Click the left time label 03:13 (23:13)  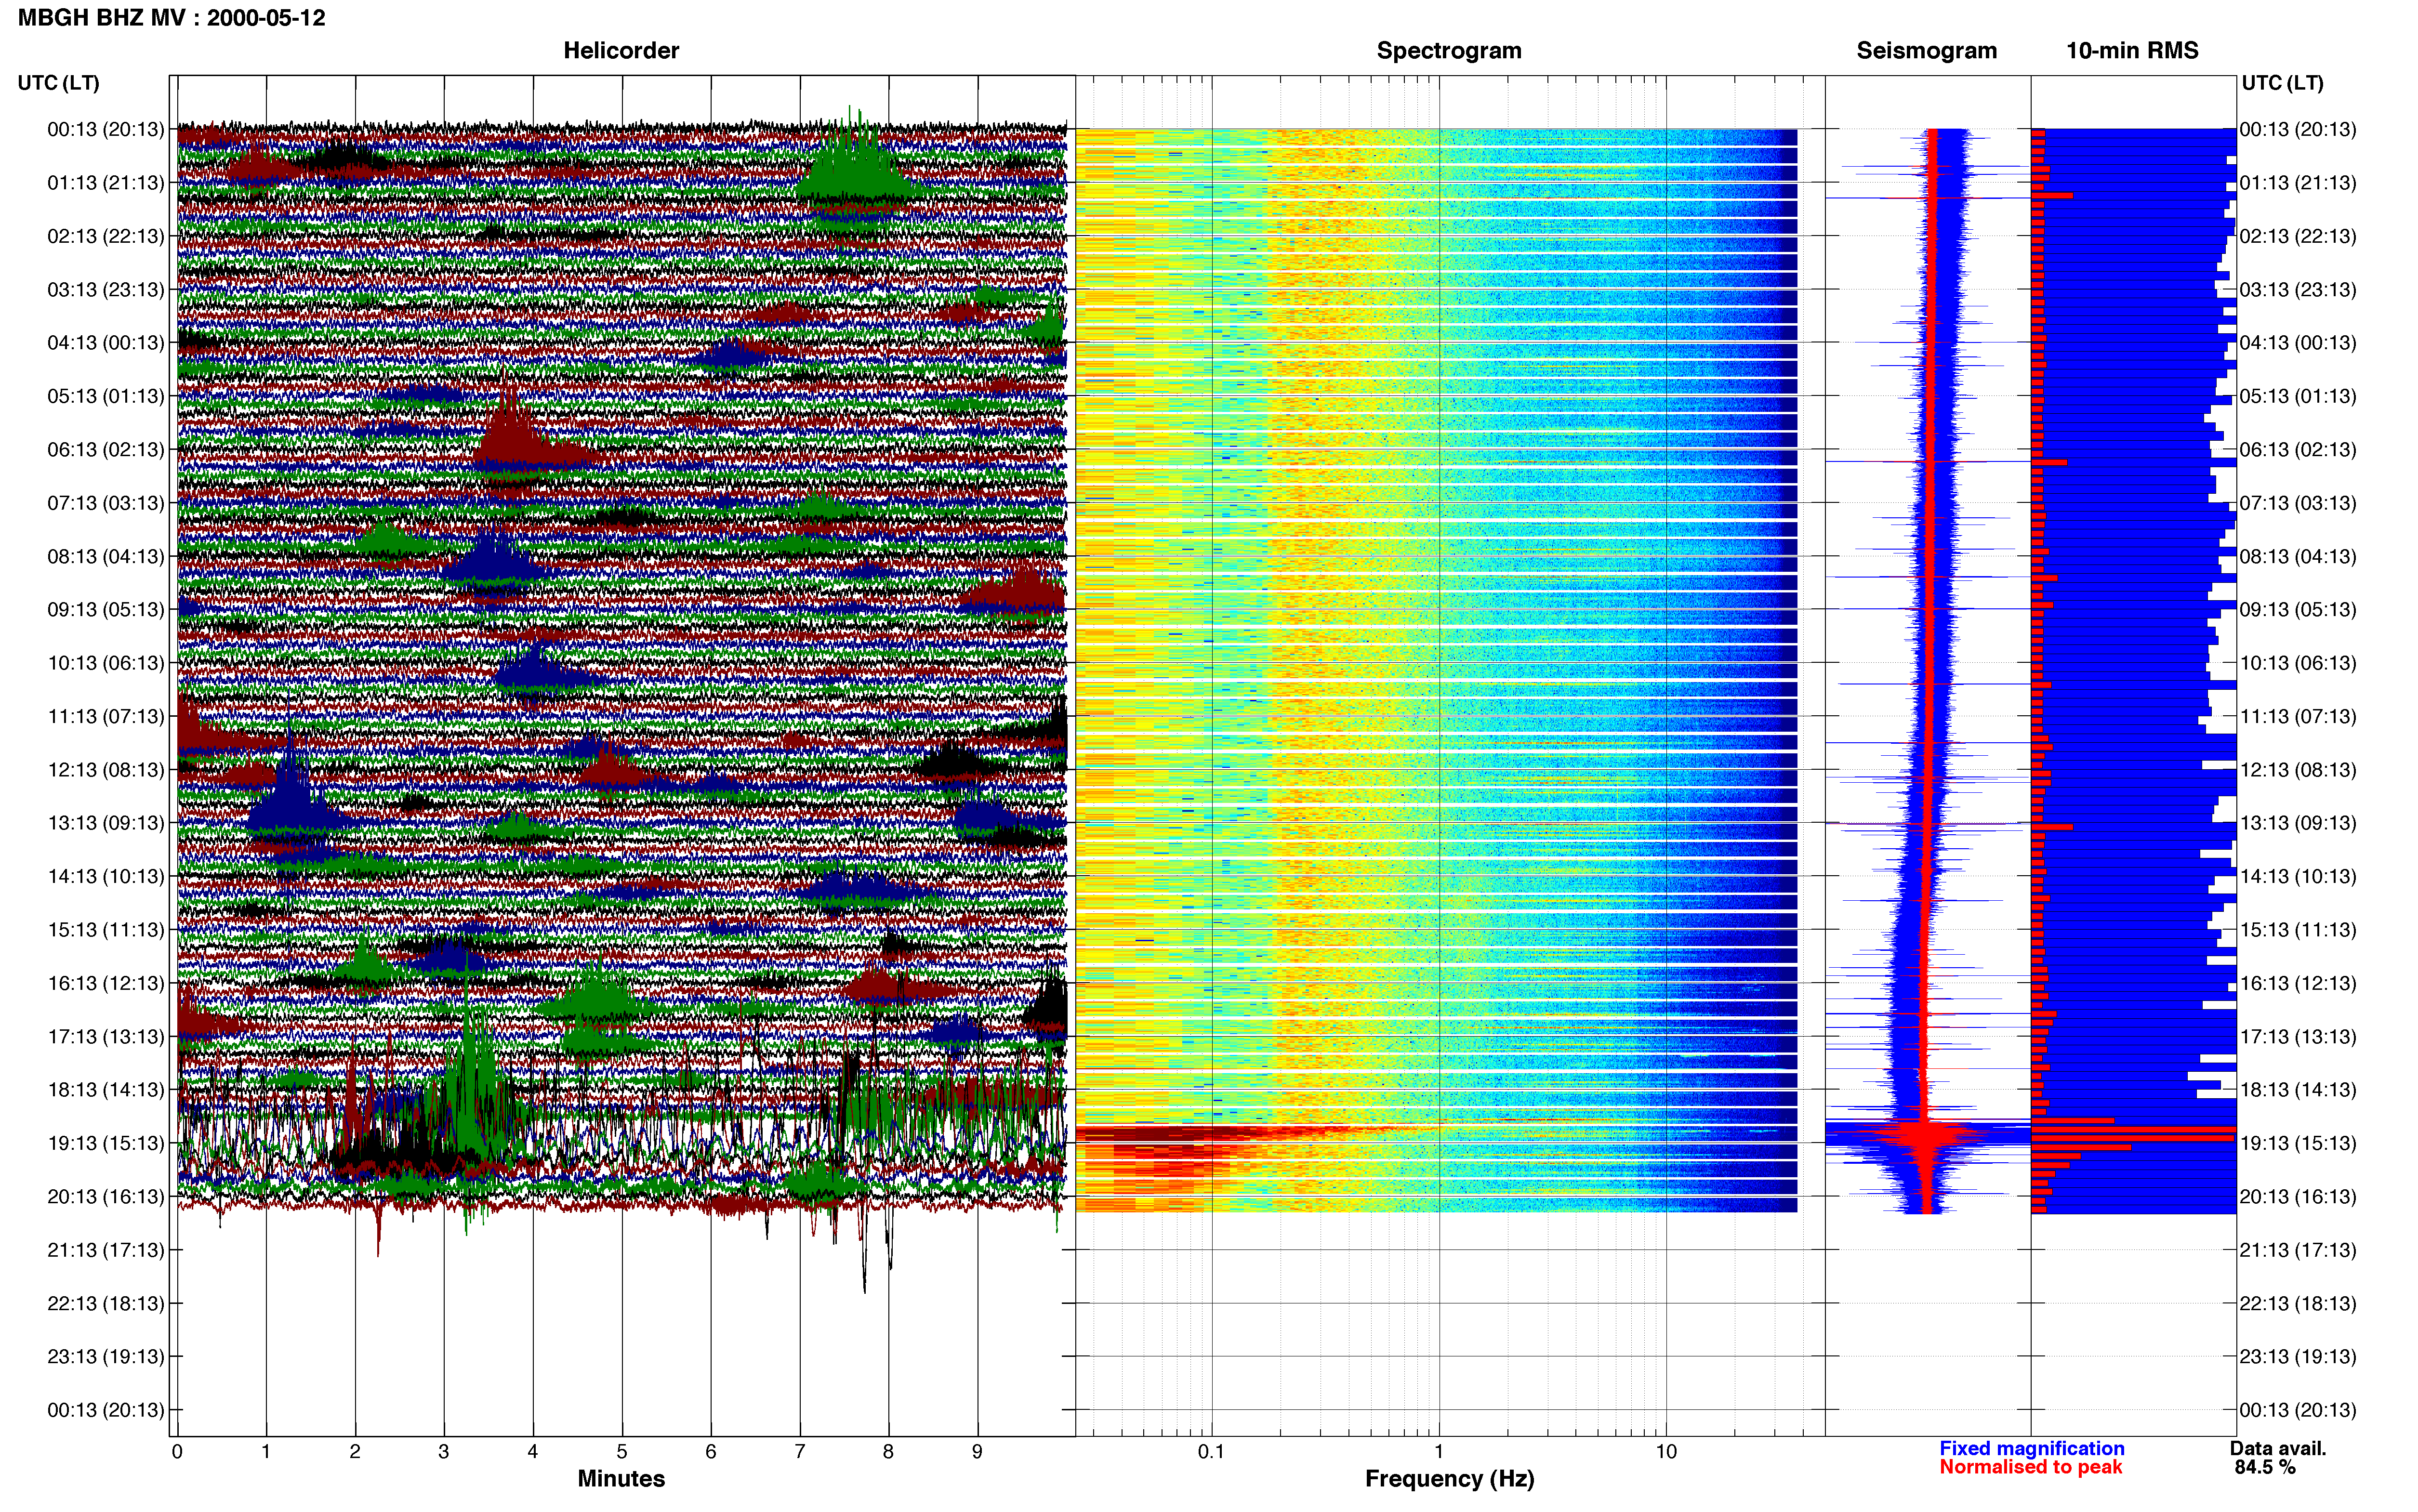pyautogui.click(x=105, y=289)
